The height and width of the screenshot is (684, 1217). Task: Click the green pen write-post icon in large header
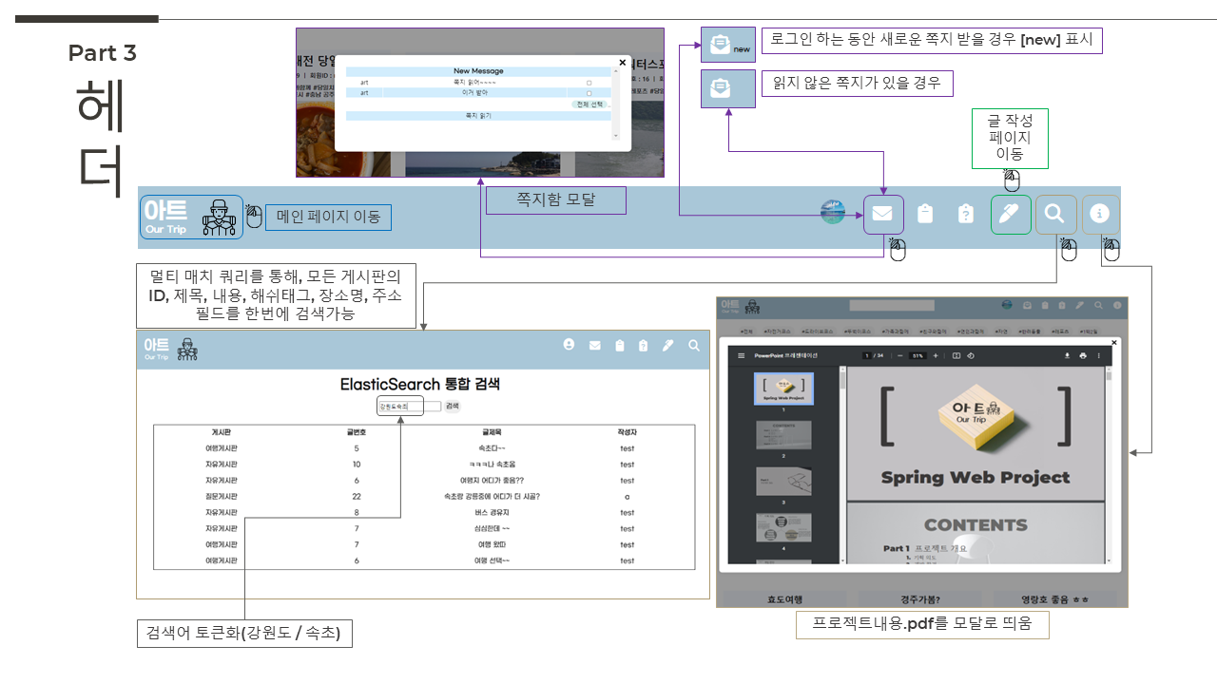[x=1010, y=214]
